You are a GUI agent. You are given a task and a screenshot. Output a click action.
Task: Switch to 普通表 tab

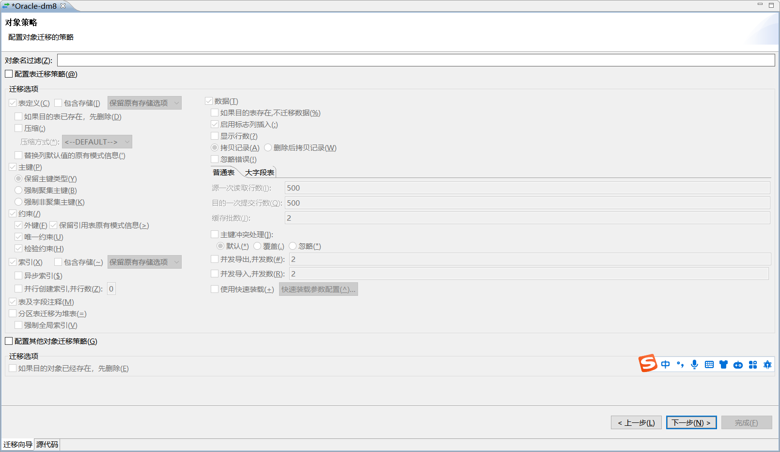pos(223,172)
